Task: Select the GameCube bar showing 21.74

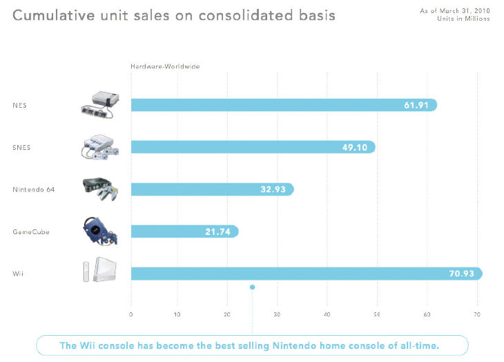Action: click(184, 231)
